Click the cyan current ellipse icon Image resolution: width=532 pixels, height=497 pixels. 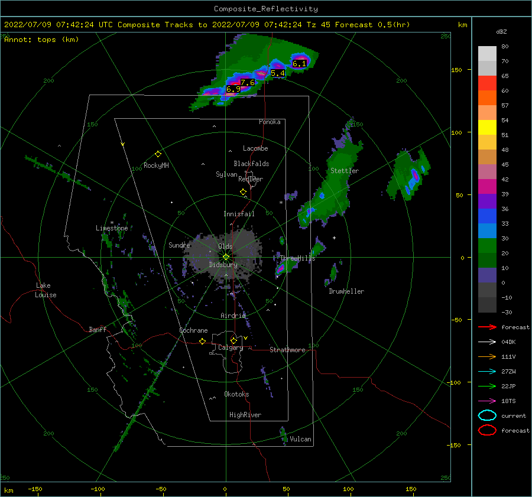point(487,415)
